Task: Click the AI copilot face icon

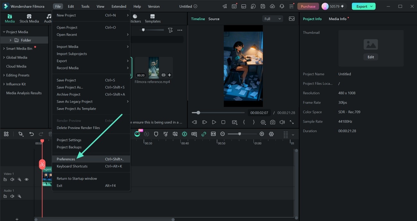Action: pos(137,134)
